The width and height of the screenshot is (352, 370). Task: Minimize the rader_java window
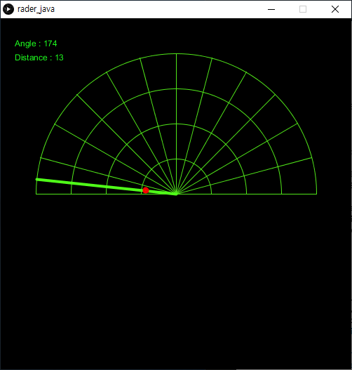coord(271,9)
